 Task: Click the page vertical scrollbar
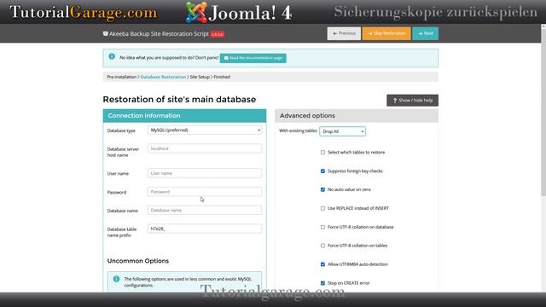click(x=543, y=112)
